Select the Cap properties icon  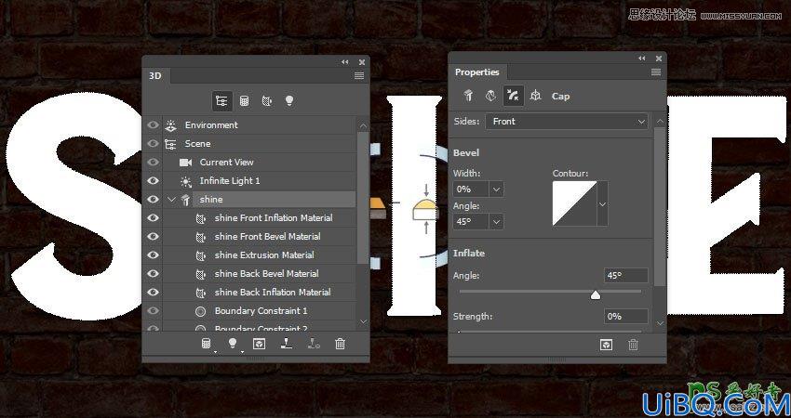[514, 96]
